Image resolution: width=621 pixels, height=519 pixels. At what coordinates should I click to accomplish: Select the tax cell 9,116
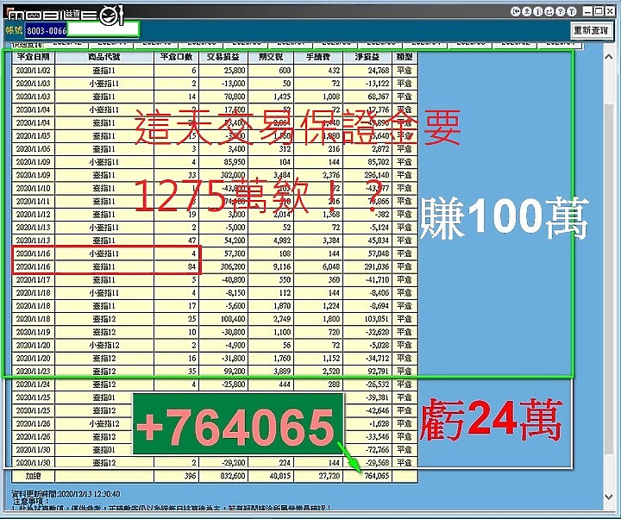[271, 266]
